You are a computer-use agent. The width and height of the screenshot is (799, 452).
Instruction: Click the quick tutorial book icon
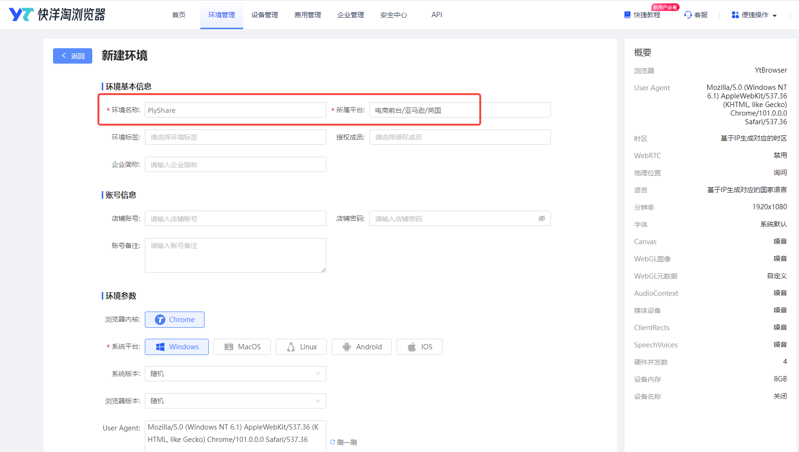tap(627, 15)
